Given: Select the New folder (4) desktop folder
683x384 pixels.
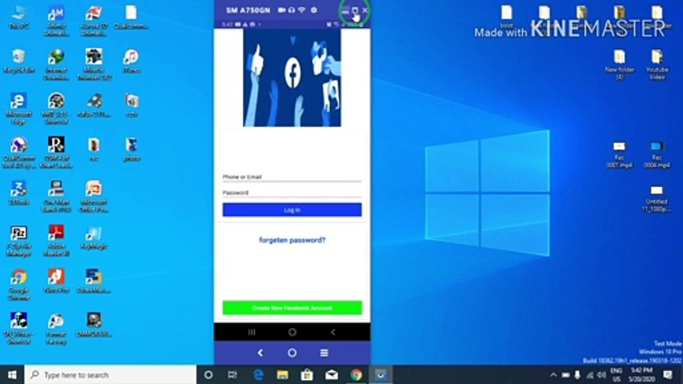Looking at the screenshot, I should tap(620, 65).
